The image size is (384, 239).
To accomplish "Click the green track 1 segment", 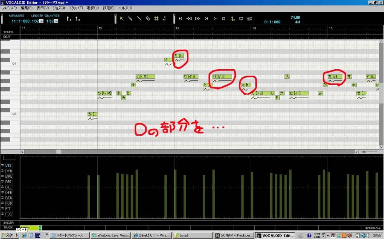I will point(31,228).
